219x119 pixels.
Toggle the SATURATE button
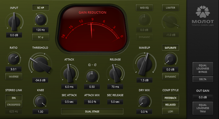[170, 48]
